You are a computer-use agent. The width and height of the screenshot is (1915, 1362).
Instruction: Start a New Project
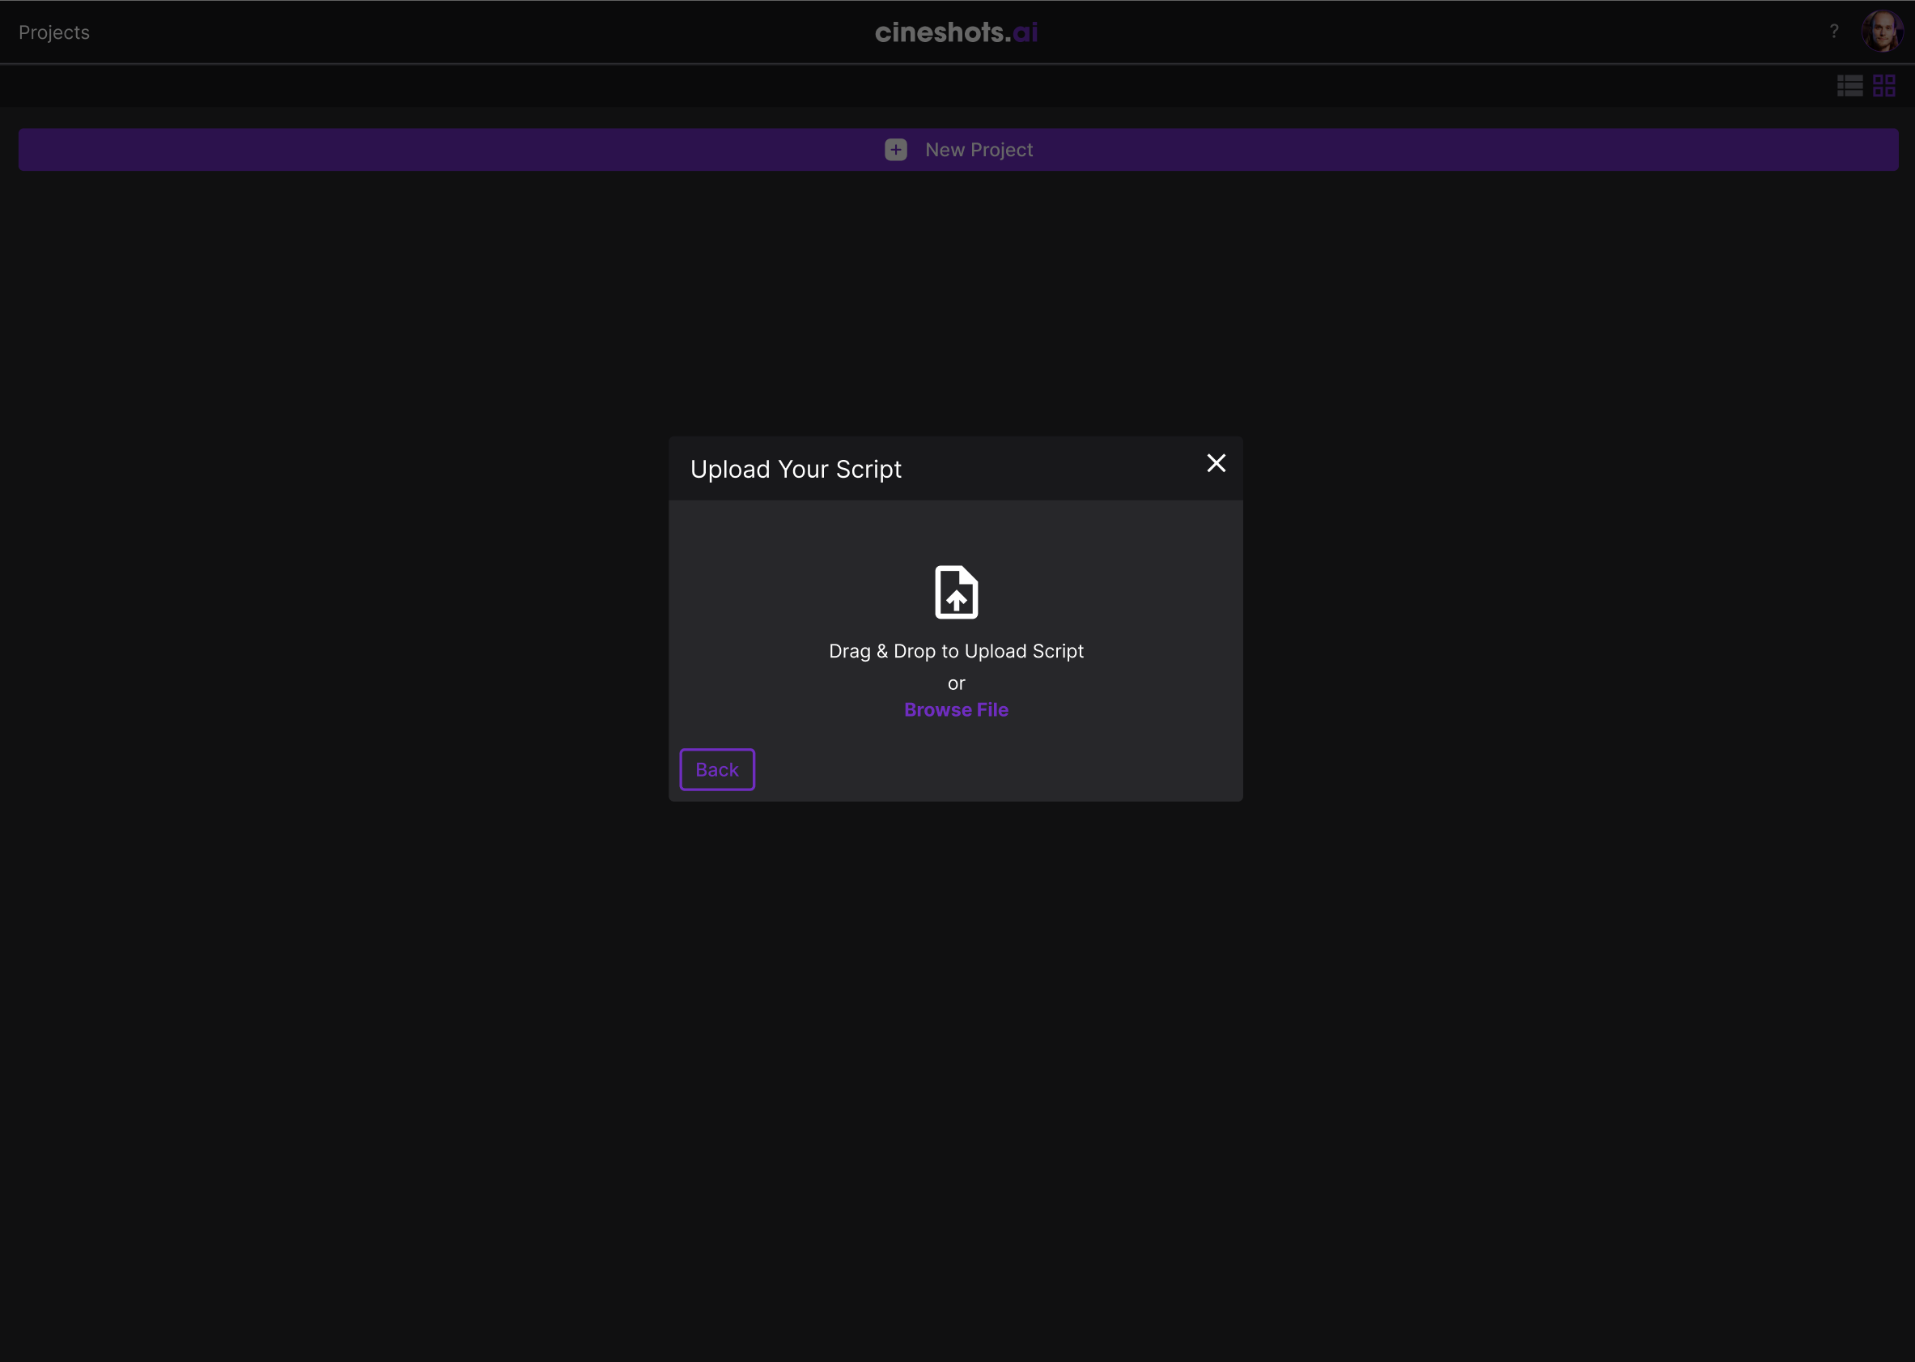click(957, 149)
